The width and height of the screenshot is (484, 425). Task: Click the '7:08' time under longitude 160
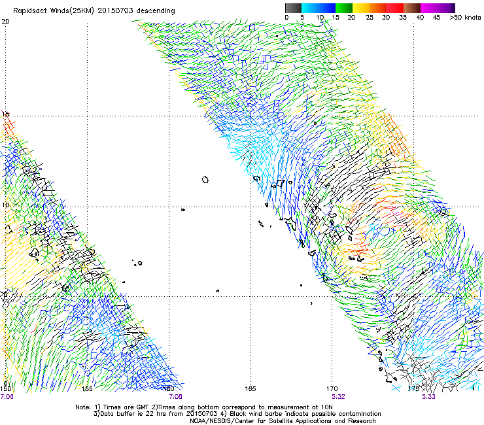(175, 397)
